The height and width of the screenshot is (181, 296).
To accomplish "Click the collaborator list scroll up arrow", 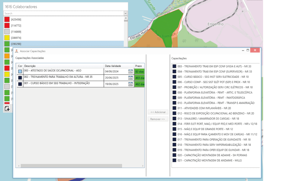I will (126, 18).
